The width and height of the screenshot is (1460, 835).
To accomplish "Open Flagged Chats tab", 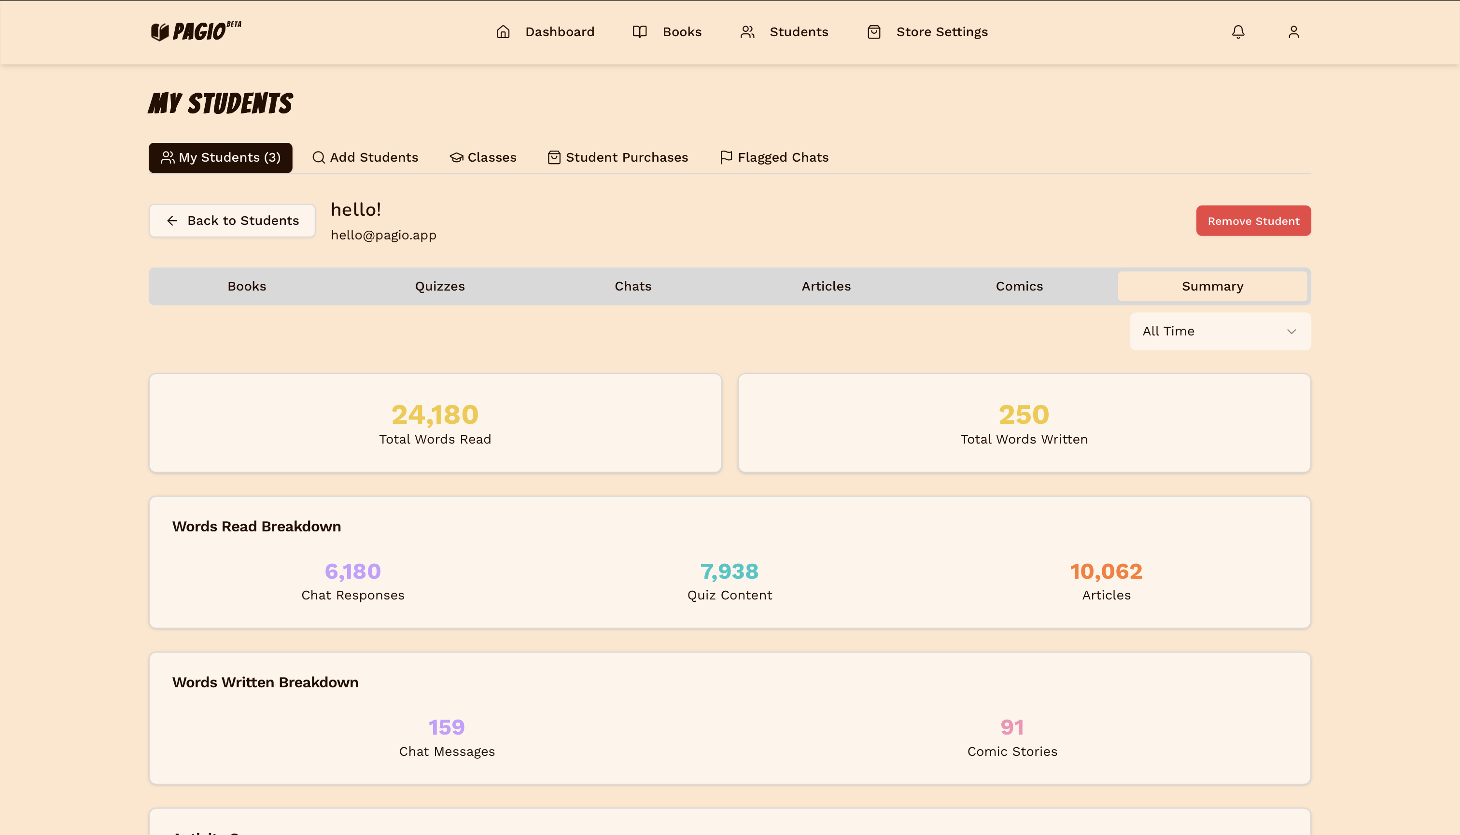I will click(x=774, y=158).
